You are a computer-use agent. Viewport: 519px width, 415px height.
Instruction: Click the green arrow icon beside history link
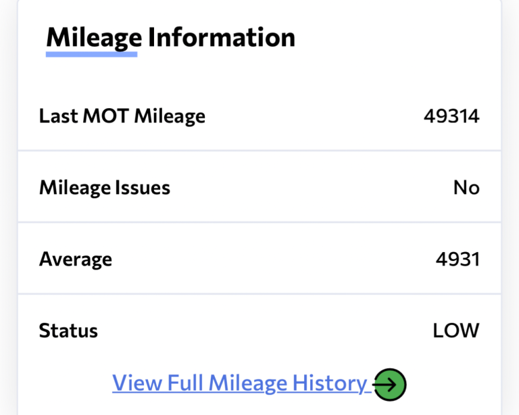point(390,385)
